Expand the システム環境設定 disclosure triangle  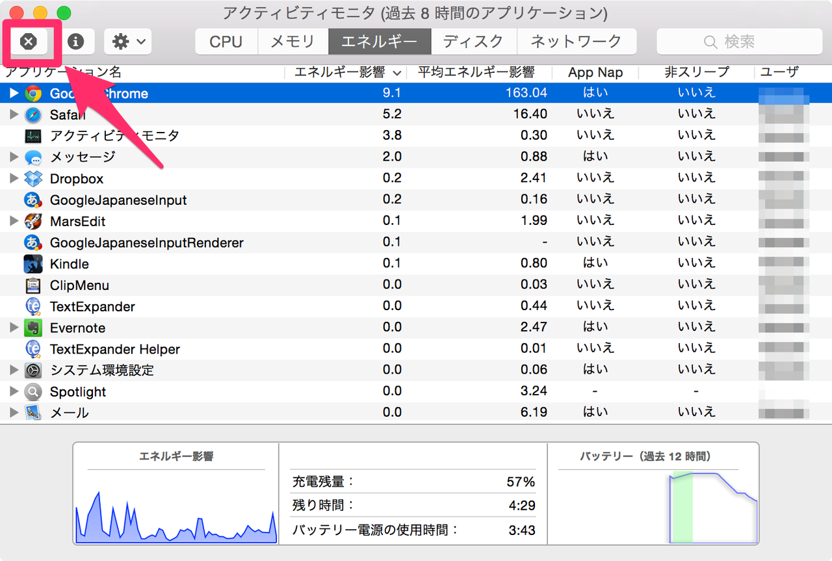14,370
